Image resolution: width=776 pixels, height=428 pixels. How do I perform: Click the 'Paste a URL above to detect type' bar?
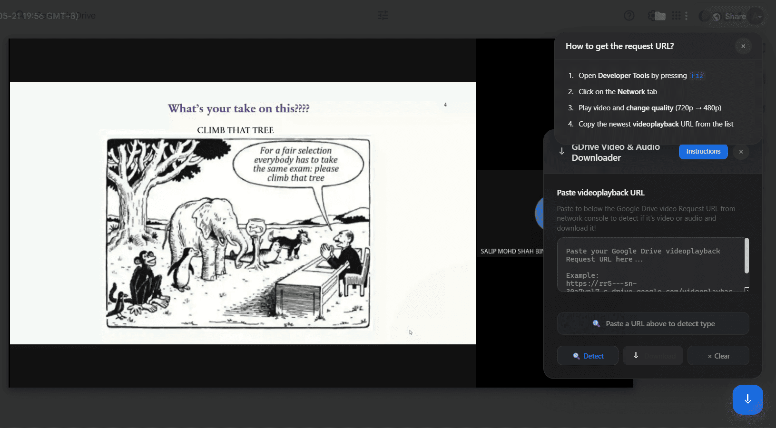tap(653, 323)
